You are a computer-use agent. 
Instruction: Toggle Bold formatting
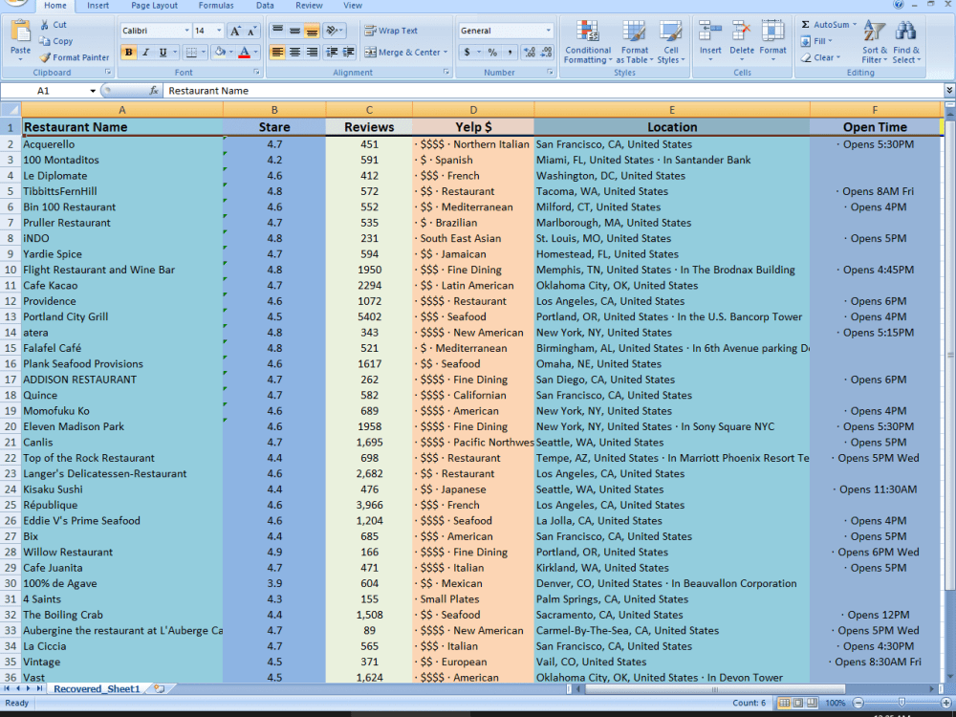click(129, 53)
